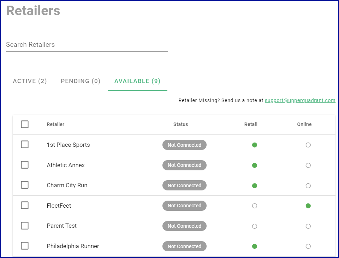Click Not Connected badge for Charm City Run
The height and width of the screenshot is (258, 339).
point(184,185)
